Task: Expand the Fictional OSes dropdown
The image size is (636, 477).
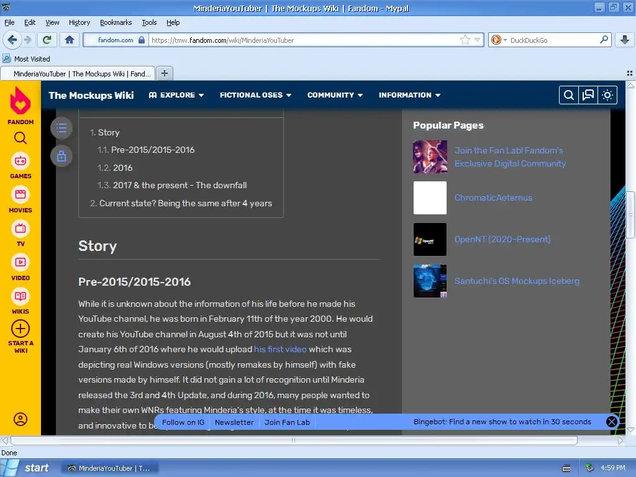Action: (x=255, y=95)
